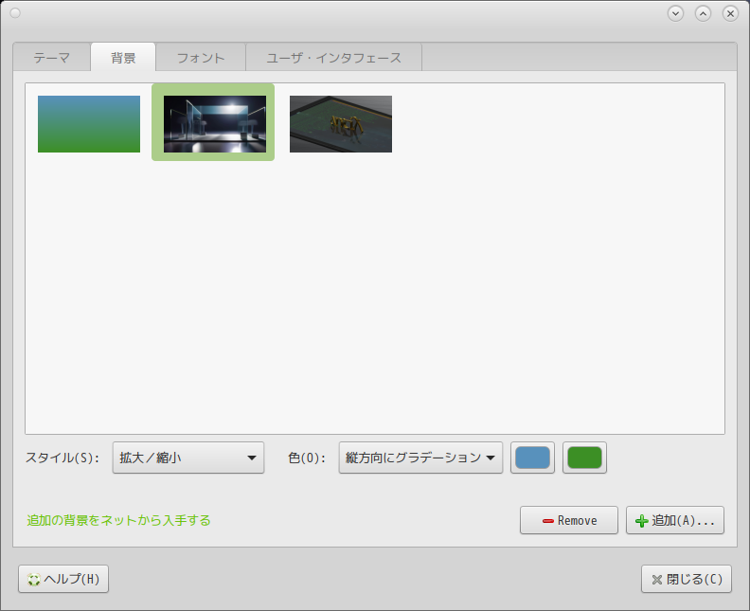Select the 背景 tab
Viewport: 750px width, 611px height.
coord(123,58)
